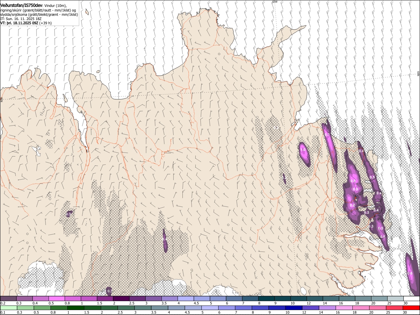The width and height of the screenshot is (420, 315).
Task: Choose the grey-green swatch starting at 3 on the rain scale
Action: (143, 308)
